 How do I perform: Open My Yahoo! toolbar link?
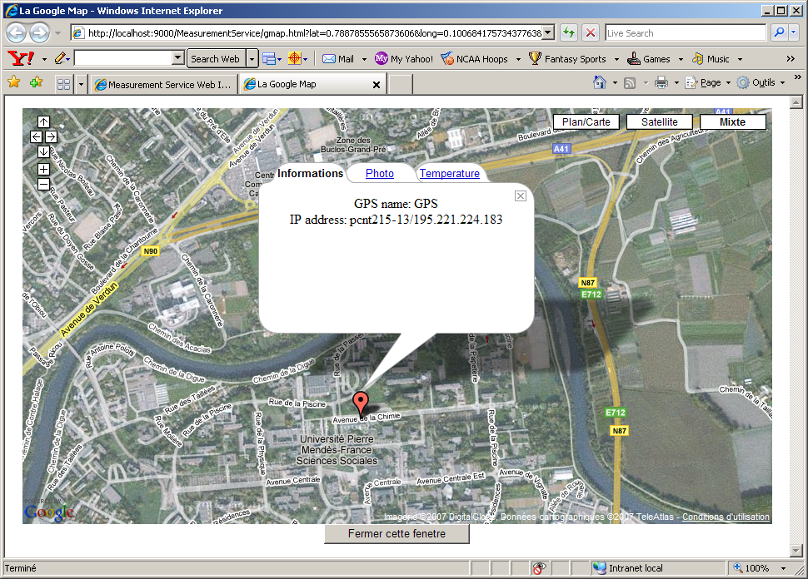coord(404,59)
